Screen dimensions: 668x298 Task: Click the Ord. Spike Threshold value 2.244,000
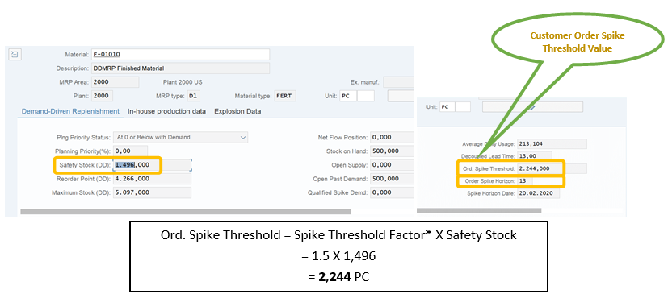(x=552, y=168)
